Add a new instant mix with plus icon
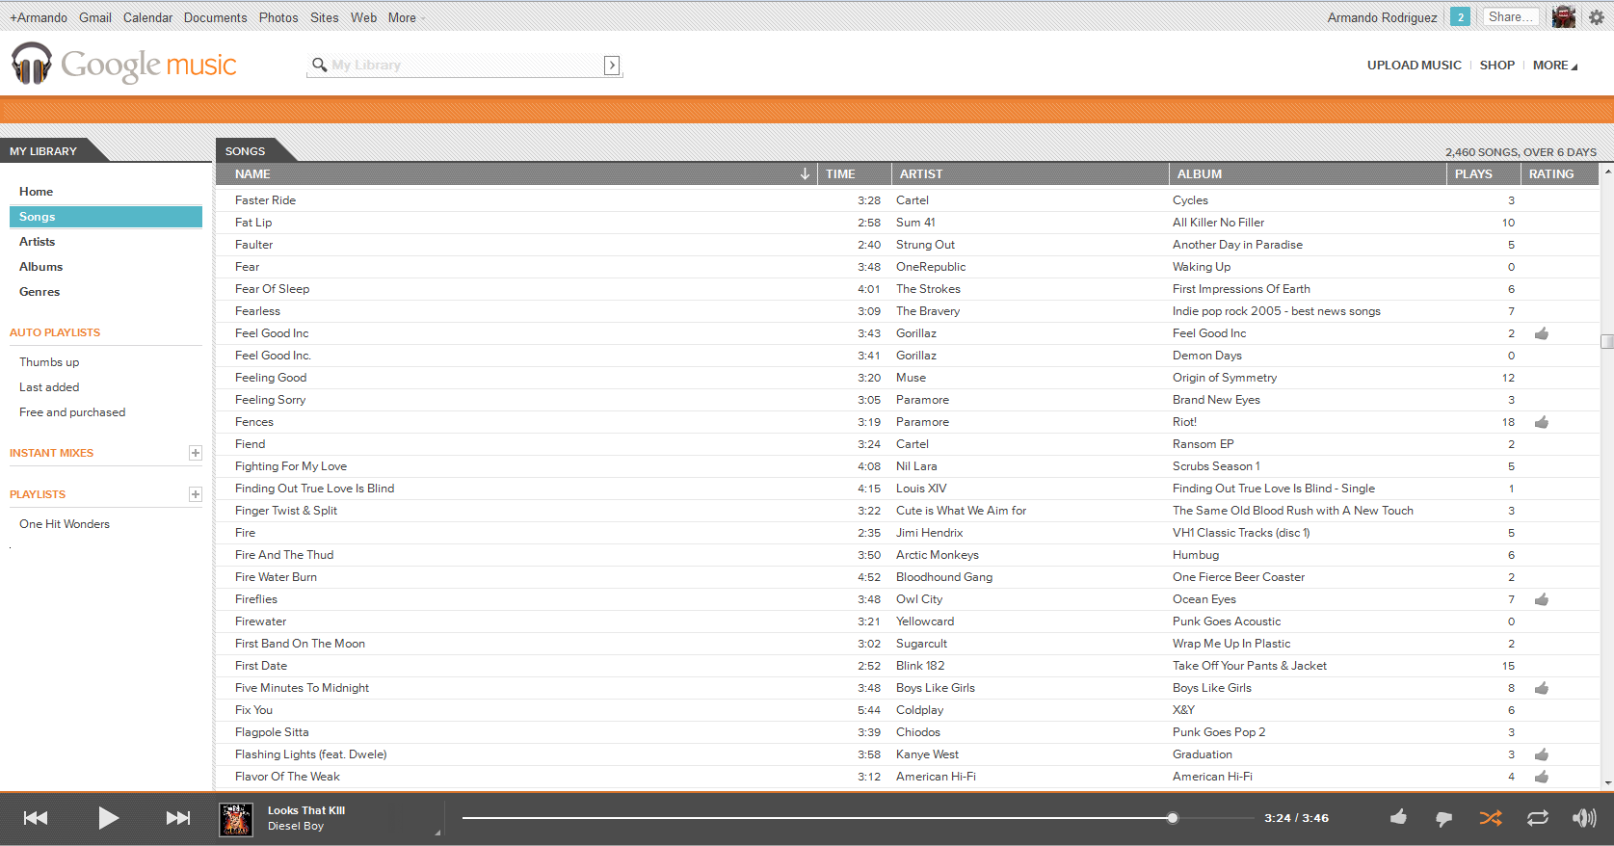This screenshot has height=846, width=1614. (196, 453)
